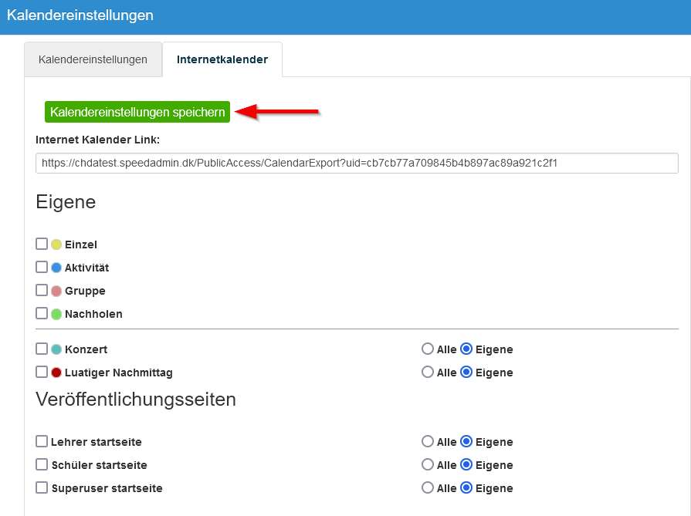Select Eigene for Lehrer startseite
The height and width of the screenshot is (516, 691).
(x=466, y=441)
